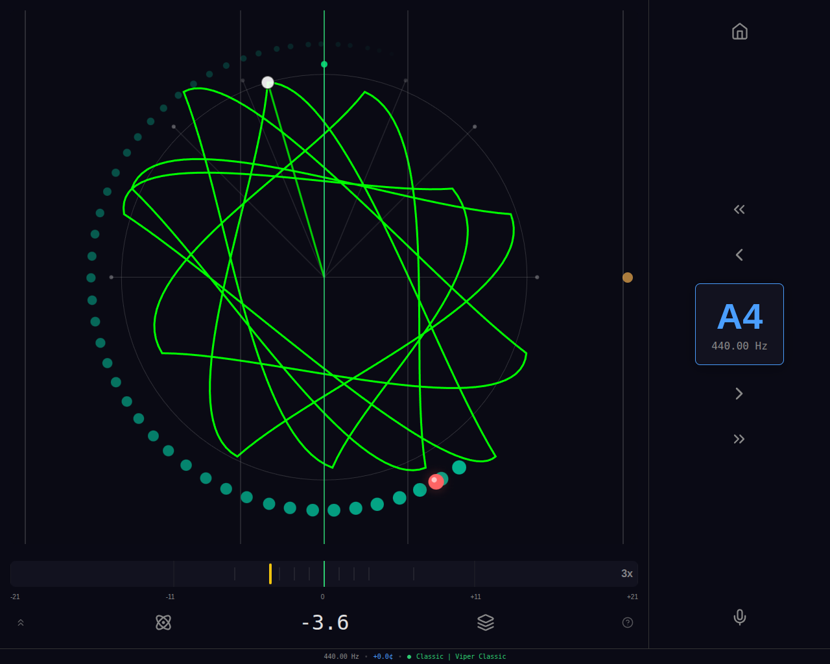
Task: Open help via the question mark icon
Action: click(x=627, y=622)
